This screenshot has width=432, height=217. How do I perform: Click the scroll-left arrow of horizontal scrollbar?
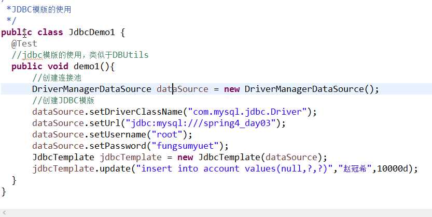coord(4,213)
